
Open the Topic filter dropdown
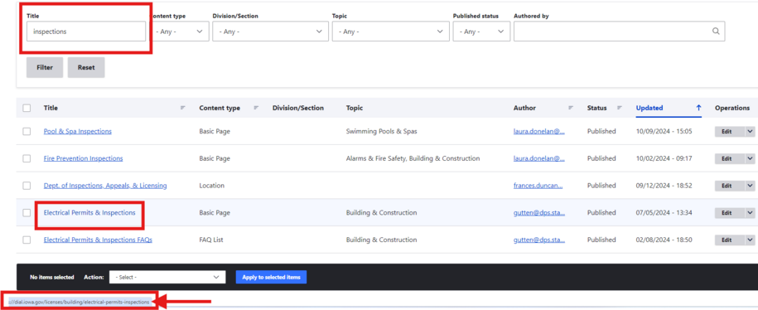click(x=391, y=31)
